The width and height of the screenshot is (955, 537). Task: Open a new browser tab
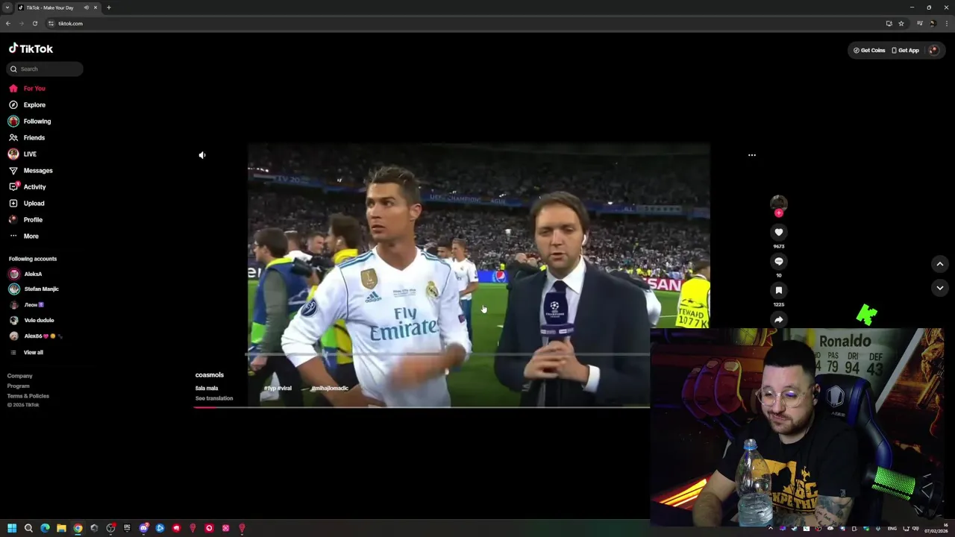point(108,7)
